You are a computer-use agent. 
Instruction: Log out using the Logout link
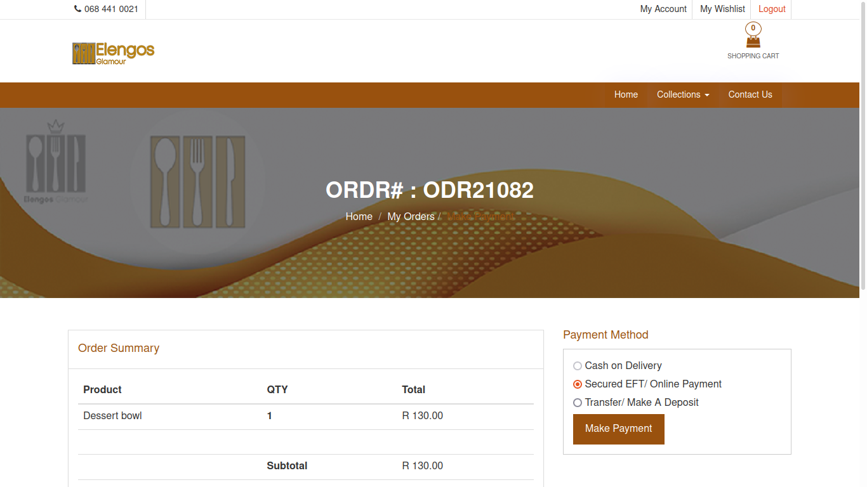(x=772, y=9)
